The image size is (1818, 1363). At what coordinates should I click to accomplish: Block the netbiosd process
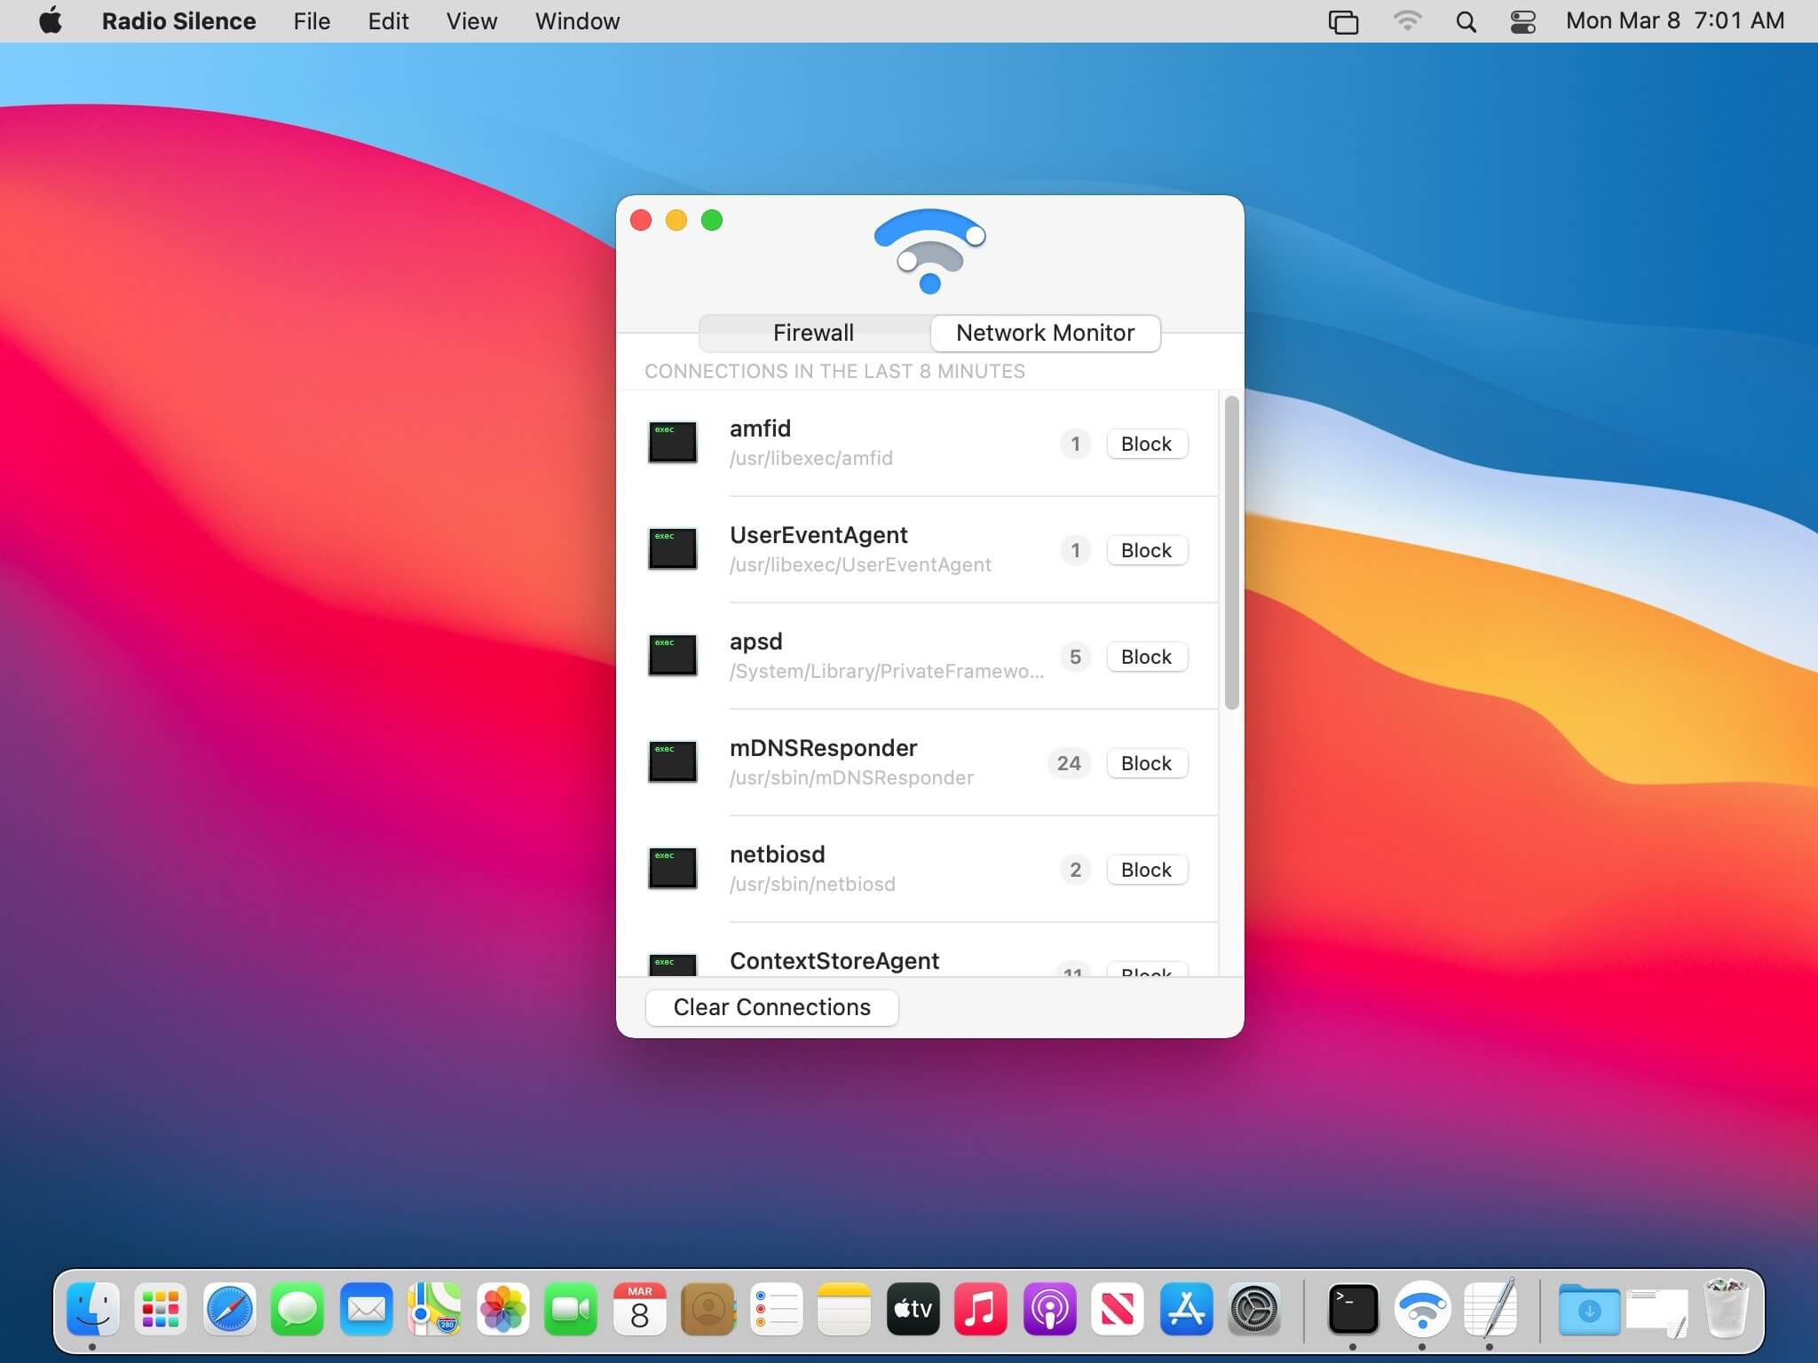[1146, 870]
